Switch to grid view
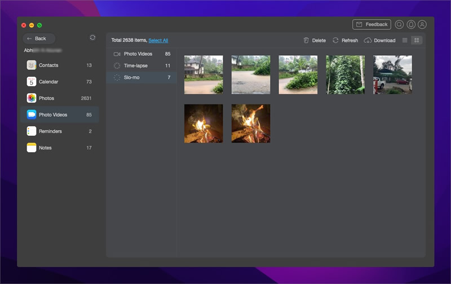 point(417,40)
